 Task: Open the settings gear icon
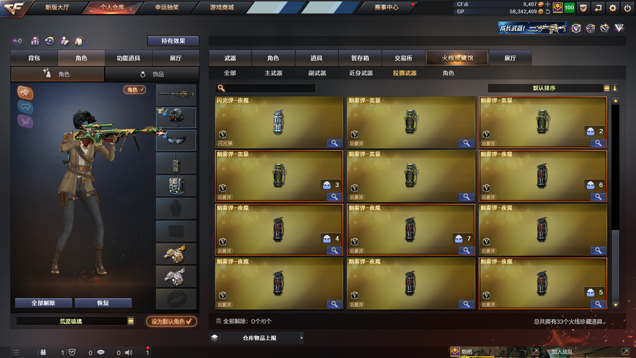[x=612, y=8]
